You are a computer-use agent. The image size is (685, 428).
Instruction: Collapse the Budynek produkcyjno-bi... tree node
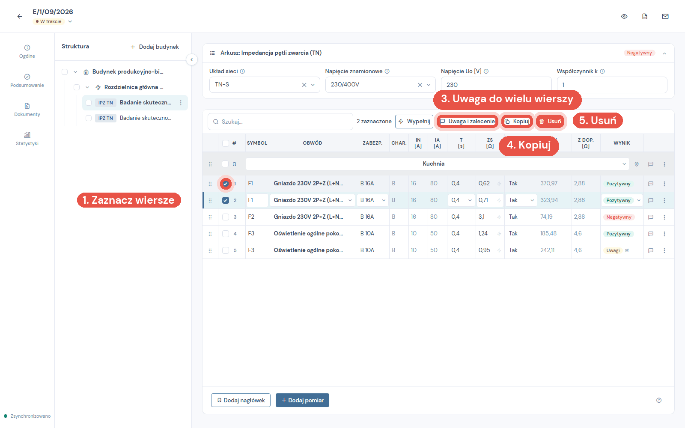pos(75,72)
